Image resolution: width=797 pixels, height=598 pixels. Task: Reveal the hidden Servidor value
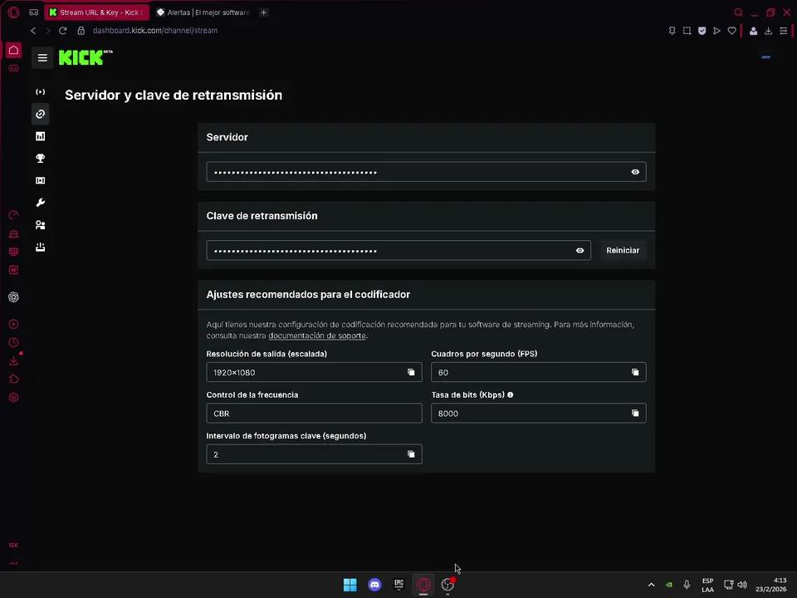coord(635,172)
